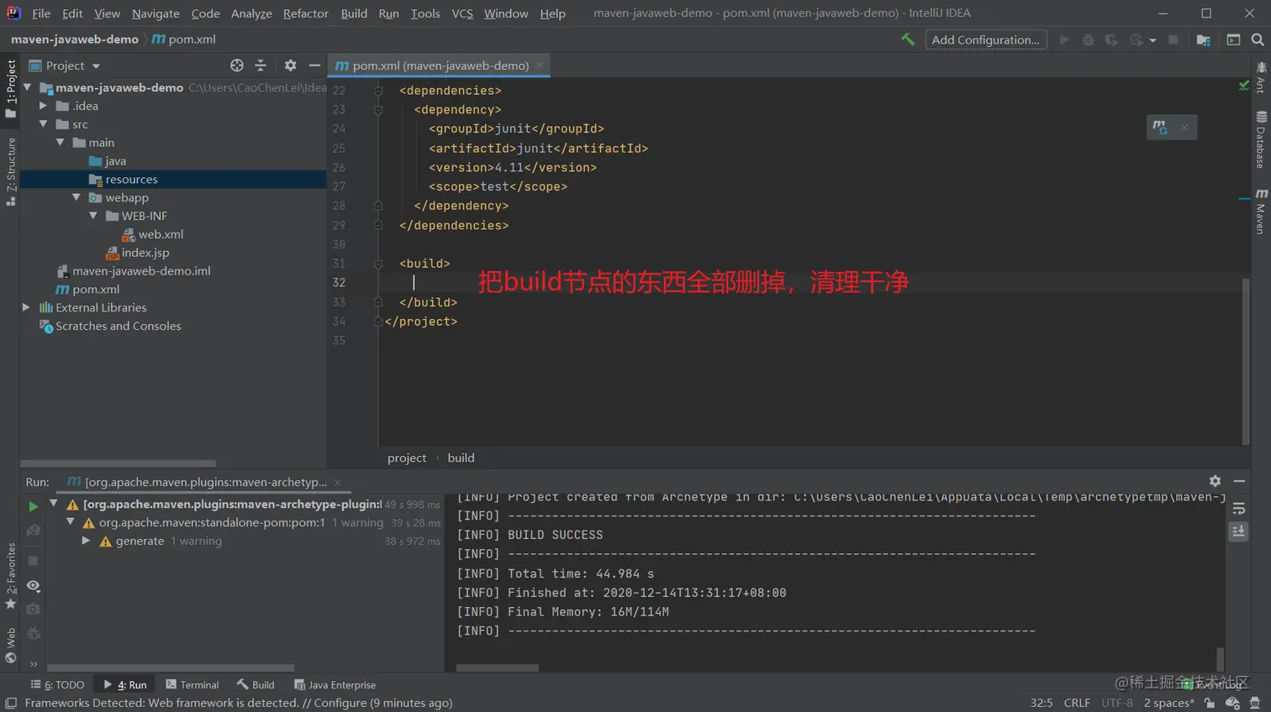
Task: Open the Navigate menu
Action: [x=156, y=13]
